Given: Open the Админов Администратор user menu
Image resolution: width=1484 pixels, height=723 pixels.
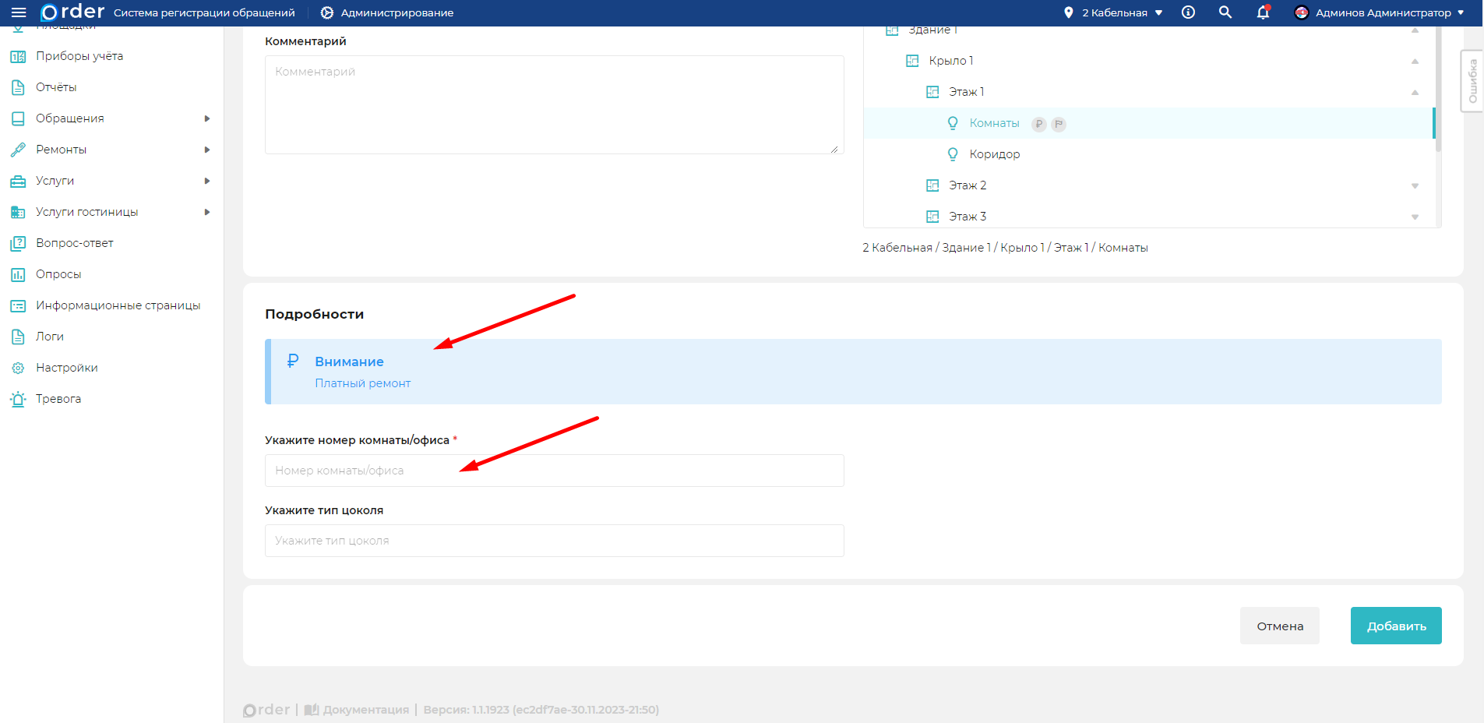Looking at the screenshot, I should 1379,12.
